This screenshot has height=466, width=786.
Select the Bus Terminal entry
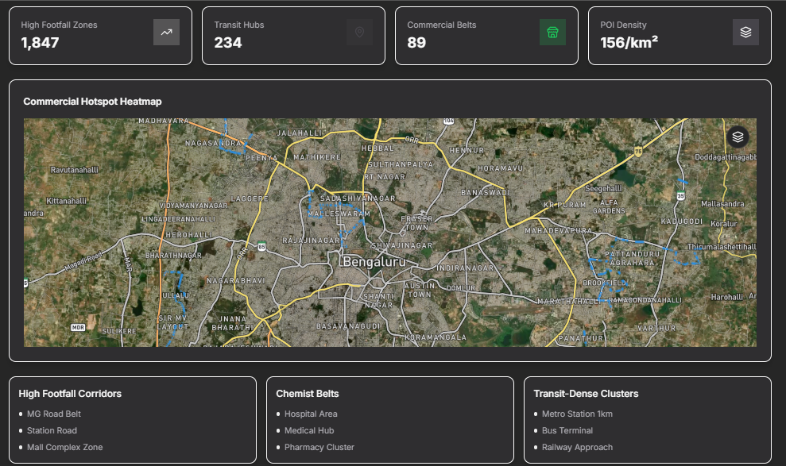point(567,430)
